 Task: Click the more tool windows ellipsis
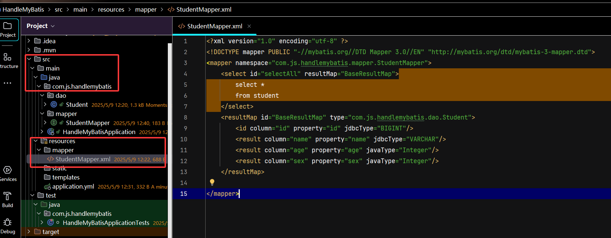tap(7, 83)
